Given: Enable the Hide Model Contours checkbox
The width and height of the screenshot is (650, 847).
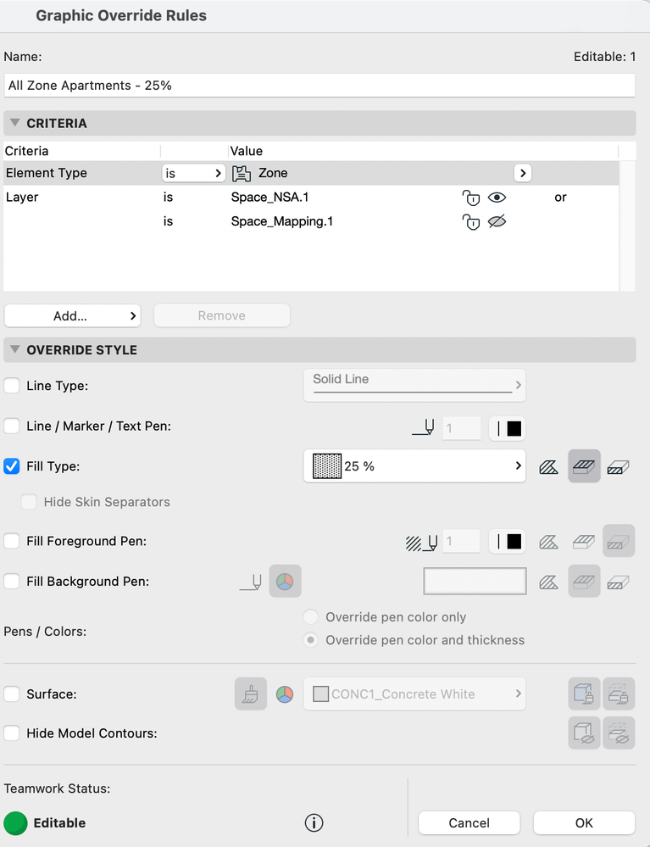Looking at the screenshot, I should tap(12, 733).
